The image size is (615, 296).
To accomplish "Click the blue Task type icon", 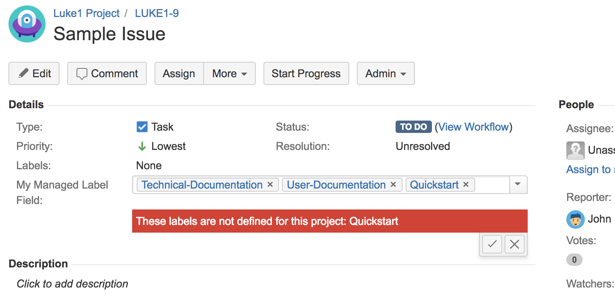I will (x=142, y=127).
